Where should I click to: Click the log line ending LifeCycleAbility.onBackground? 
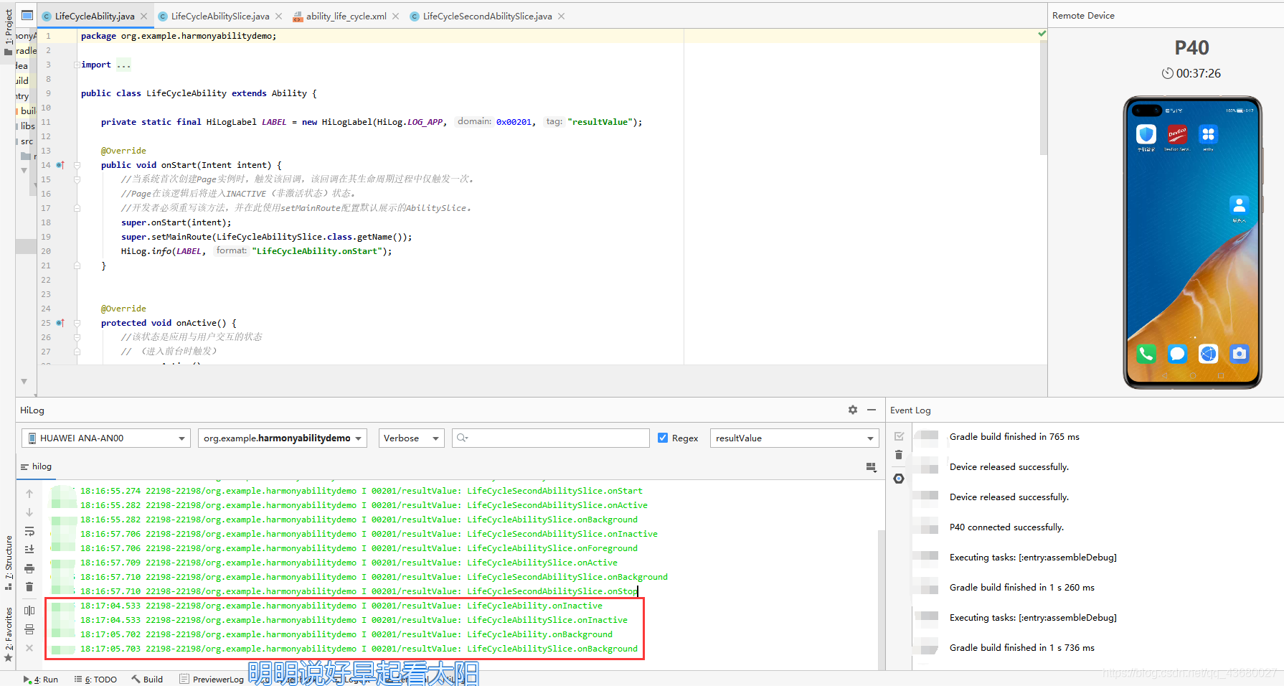[x=346, y=634]
